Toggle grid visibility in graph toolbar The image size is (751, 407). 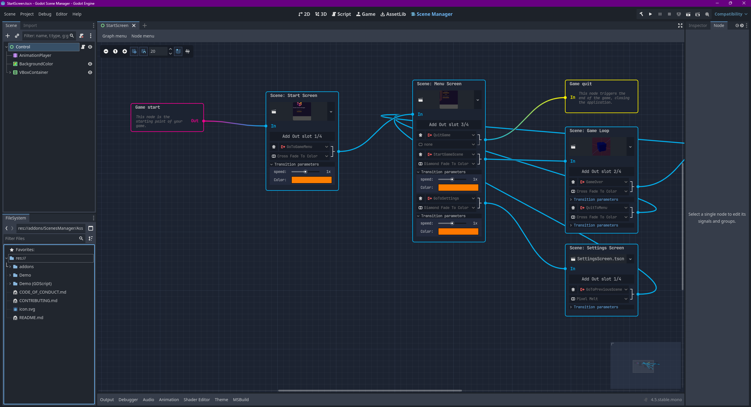pos(134,51)
